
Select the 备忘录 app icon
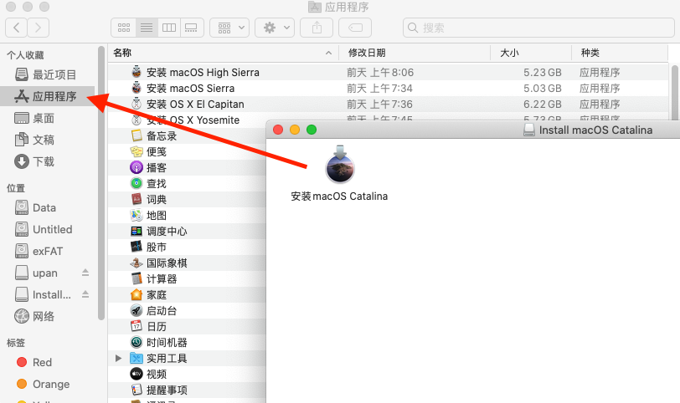tap(137, 135)
